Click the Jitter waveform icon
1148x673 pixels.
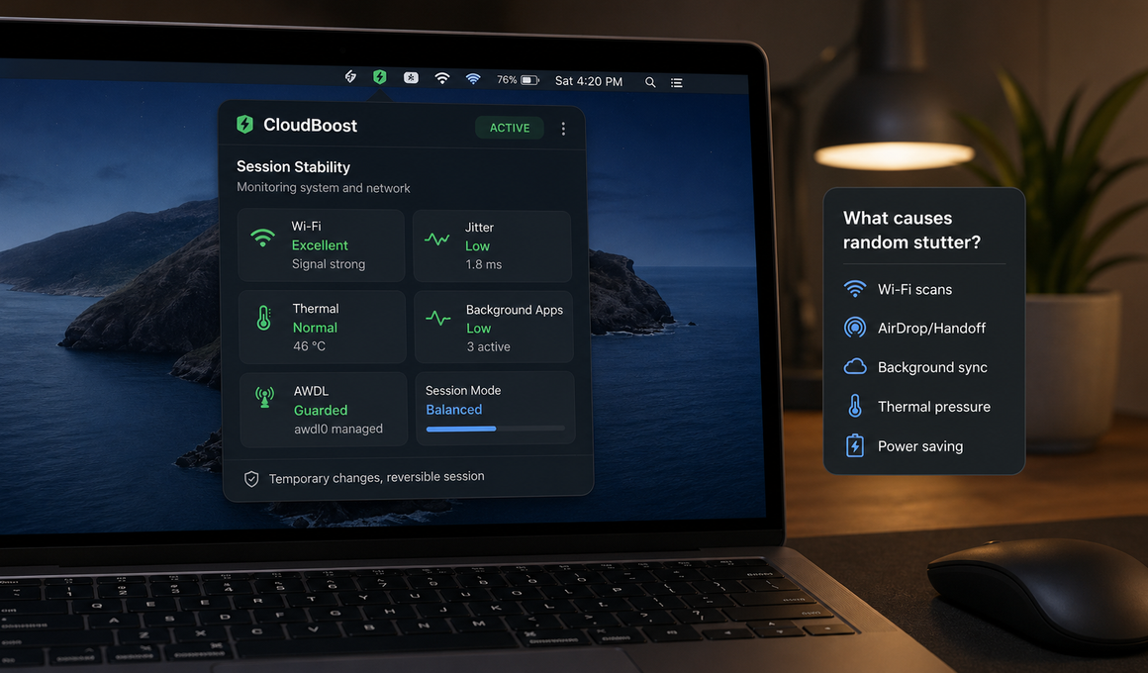pyautogui.click(x=437, y=239)
